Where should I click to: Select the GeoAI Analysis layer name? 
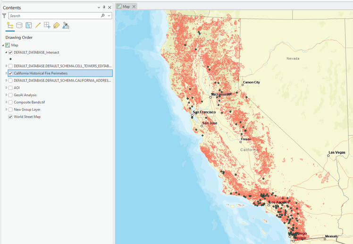(x=25, y=95)
